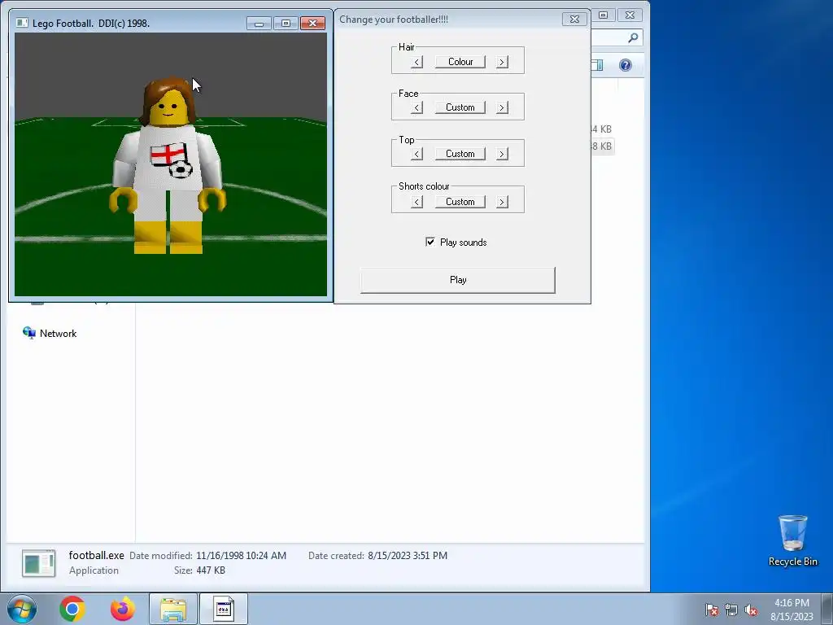Click the Face Custom button
The width and height of the screenshot is (833, 625).
click(x=460, y=107)
